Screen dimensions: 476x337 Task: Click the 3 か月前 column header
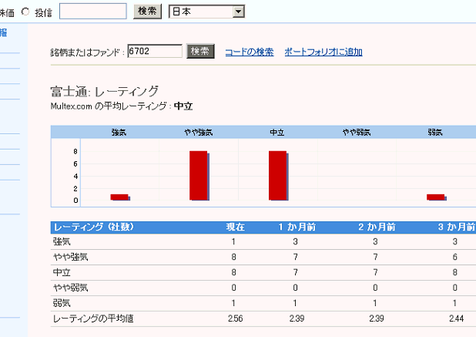tap(457, 227)
